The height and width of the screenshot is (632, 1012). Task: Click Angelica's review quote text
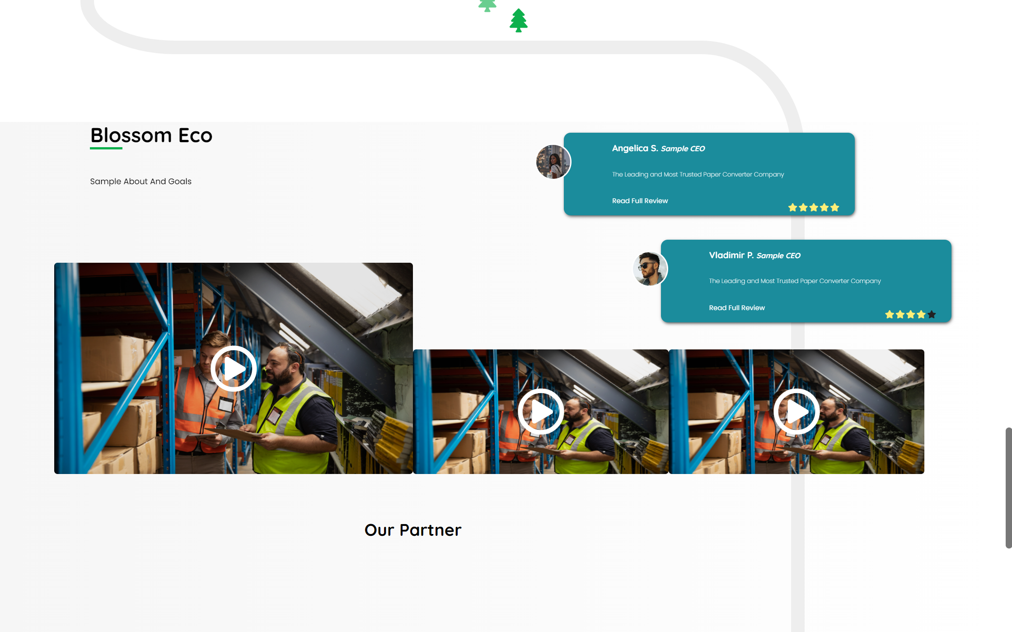click(x=698, y=174)
